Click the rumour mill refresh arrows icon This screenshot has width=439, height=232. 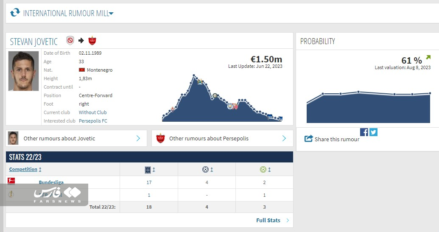[x=15, y=13]
